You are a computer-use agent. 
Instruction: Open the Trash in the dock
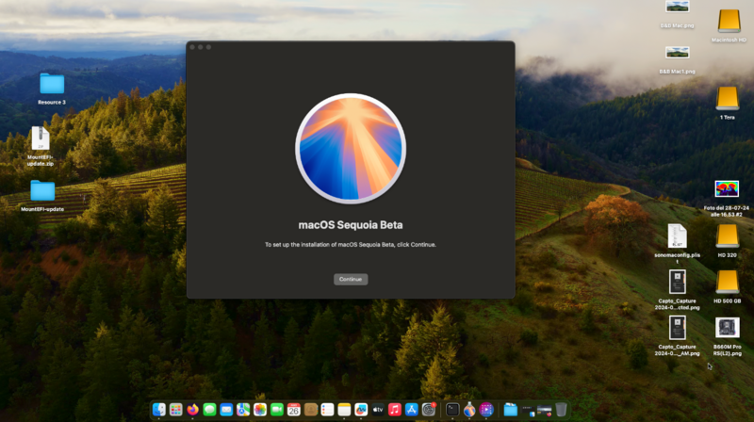[x=562, y=410]
